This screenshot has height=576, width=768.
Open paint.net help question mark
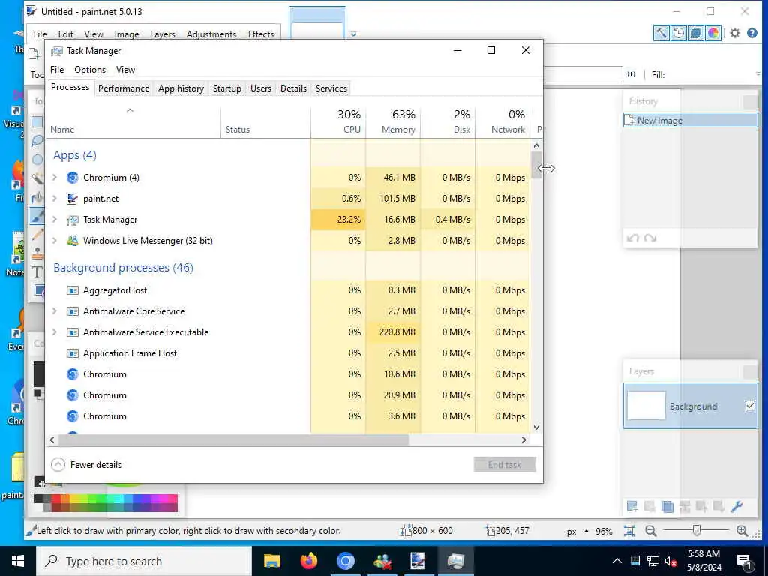pos(751,33)
